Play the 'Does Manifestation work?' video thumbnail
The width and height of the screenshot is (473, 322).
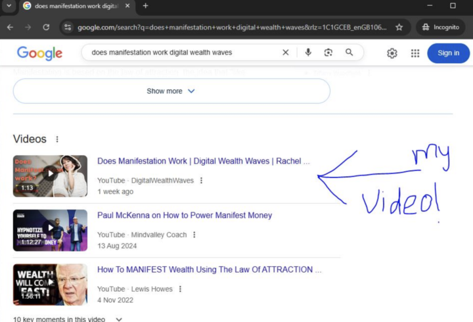point(50,176)
